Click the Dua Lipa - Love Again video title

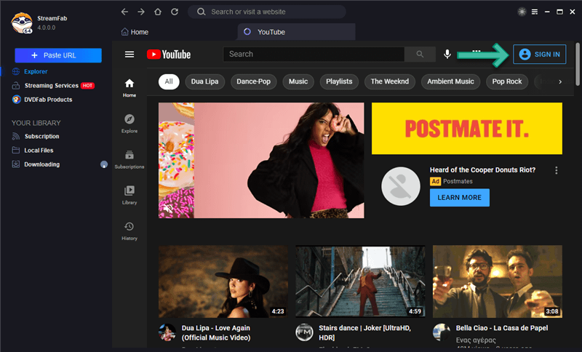pyautogui.click(x=216, y=332)
